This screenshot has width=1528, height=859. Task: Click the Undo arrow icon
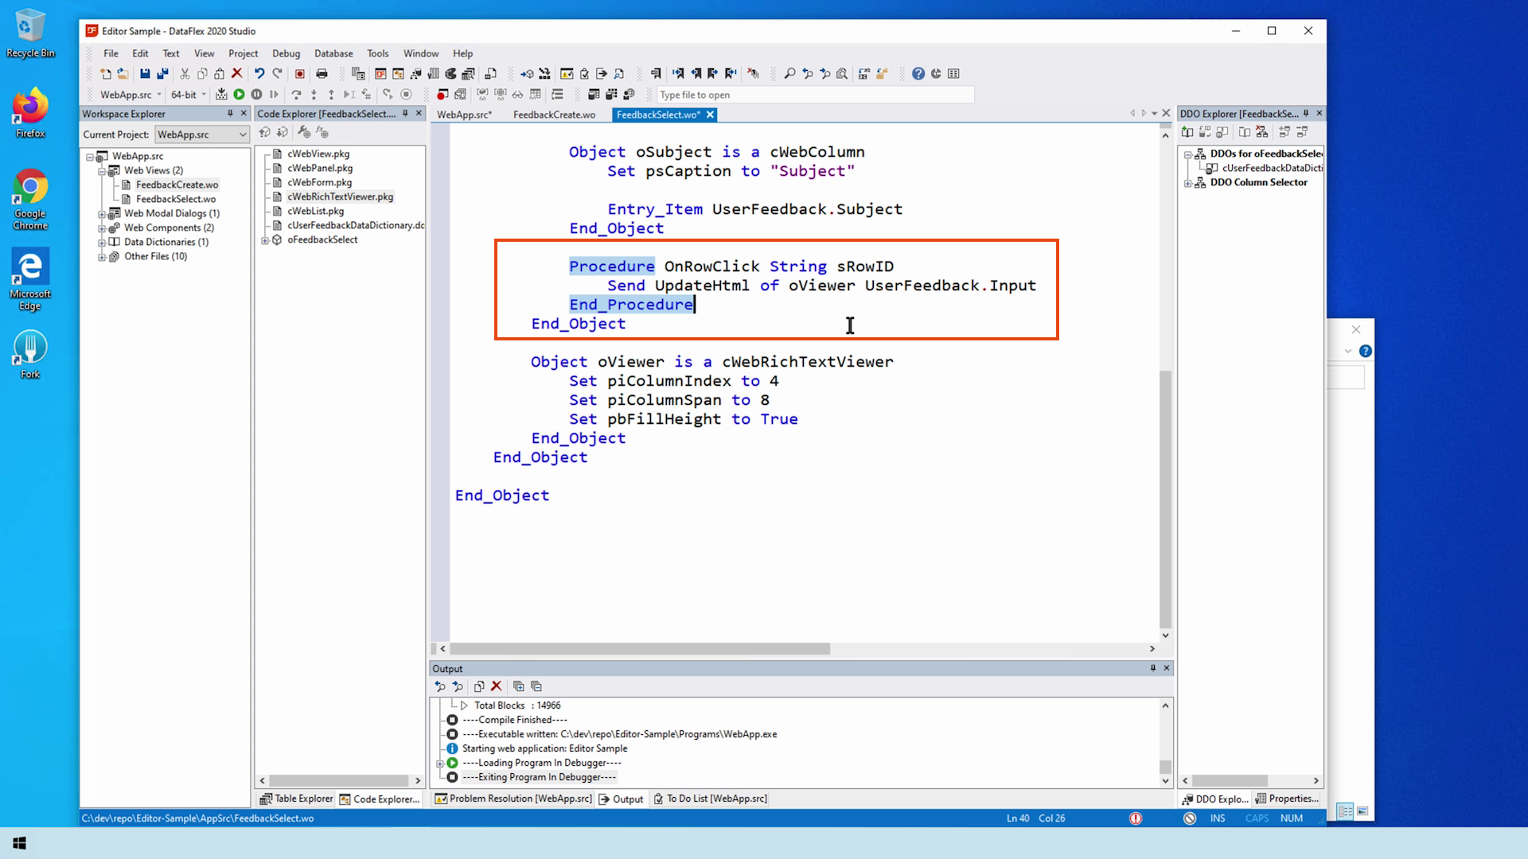click(x=259, y=74)
